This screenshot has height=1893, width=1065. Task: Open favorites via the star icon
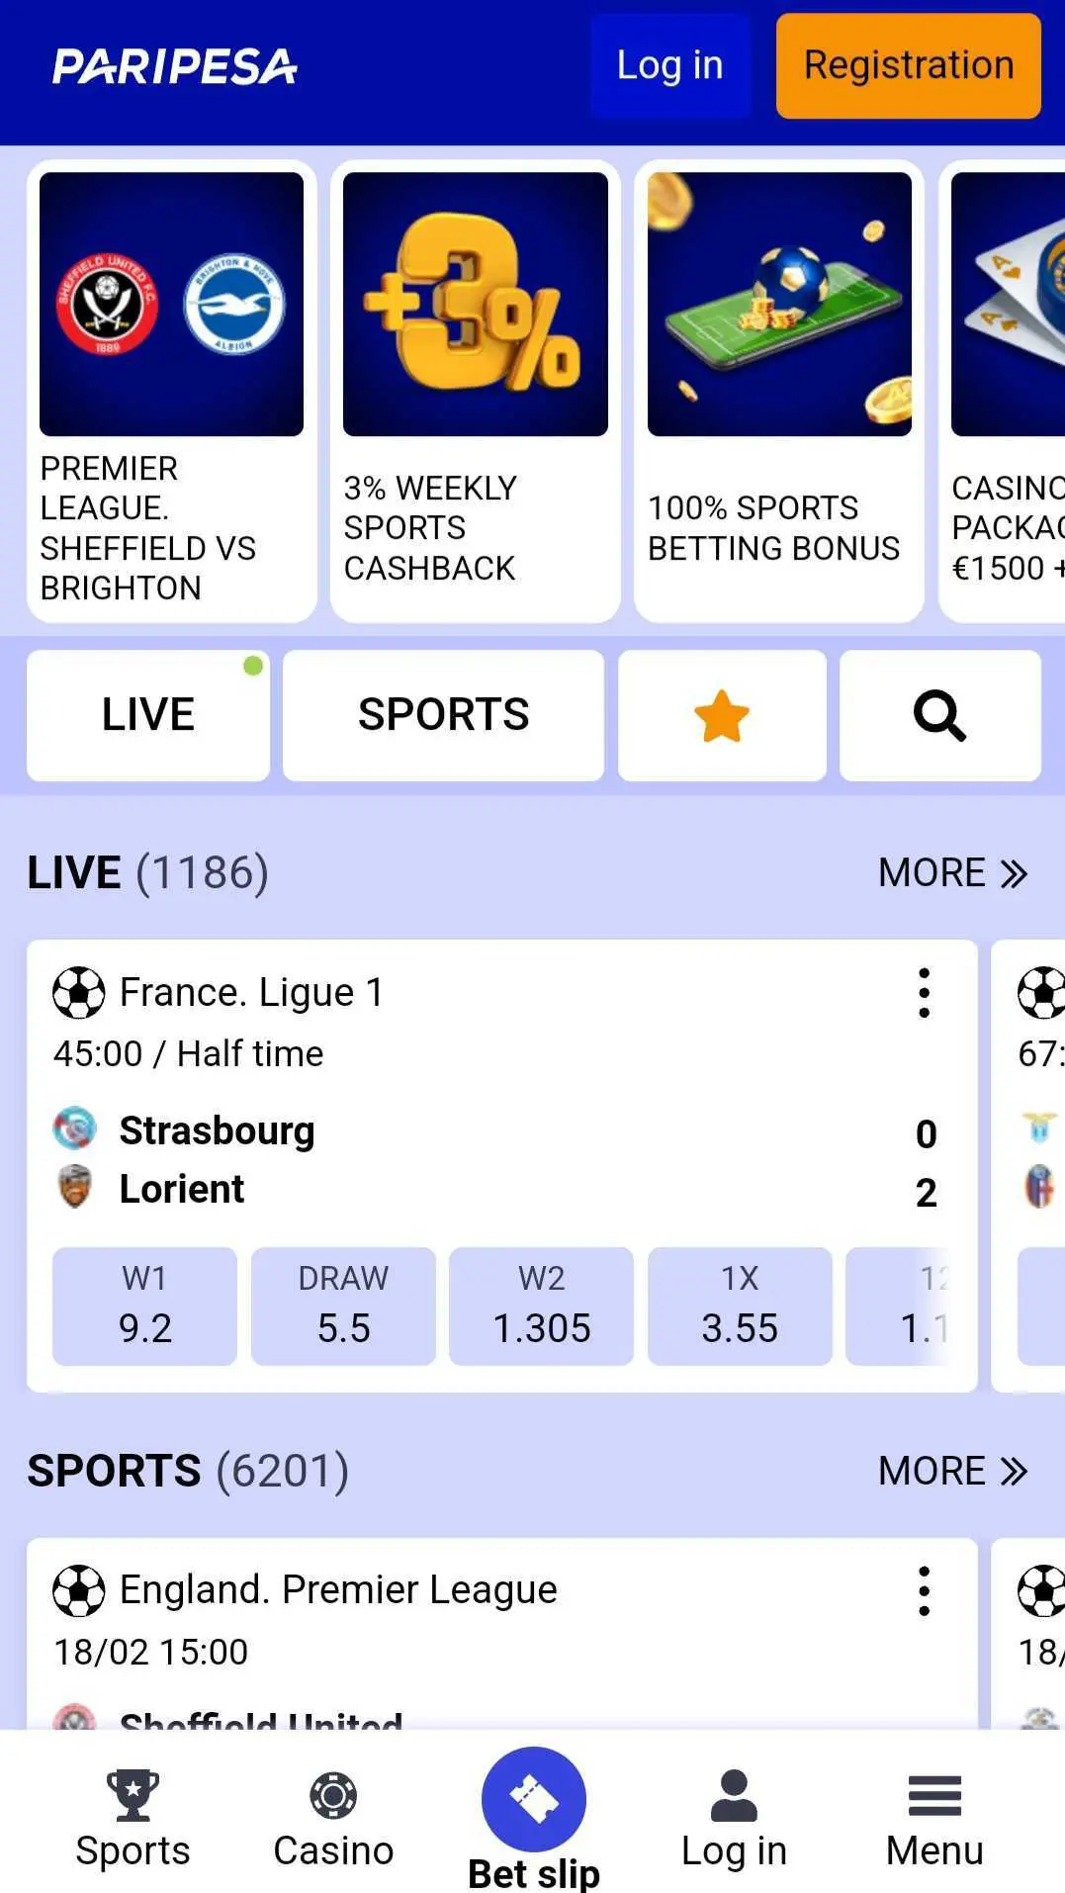pyautogui.click(x=722, y=715)
